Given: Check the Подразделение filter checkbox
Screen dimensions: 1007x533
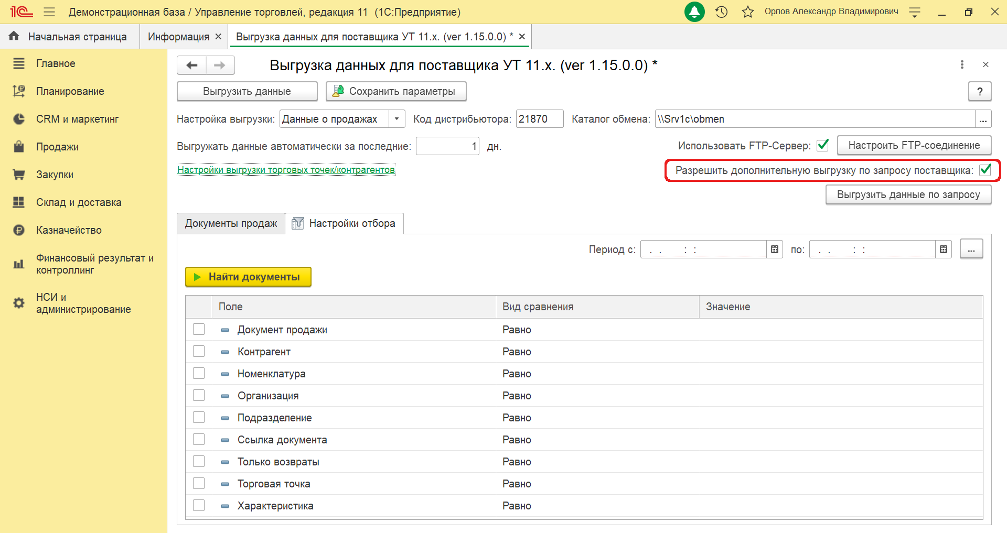Looking at the screenshot, I should pyautogui.click(x=199, y=417).
